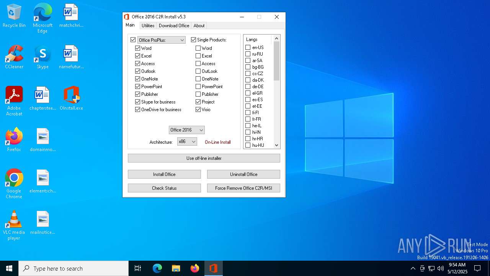Viewport: 490px width, 276px height.
Task: Check Excel under Single Products
Action: 198,56
